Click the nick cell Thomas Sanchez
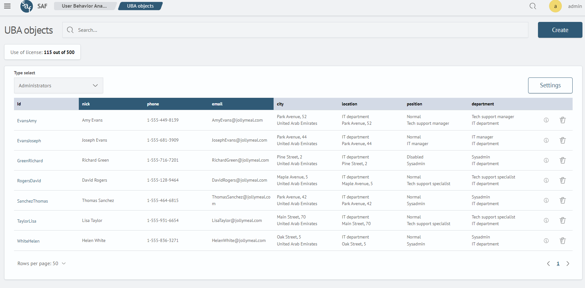Image resolution: width=585 pixels, height=288 pixels. click(98, 200)
